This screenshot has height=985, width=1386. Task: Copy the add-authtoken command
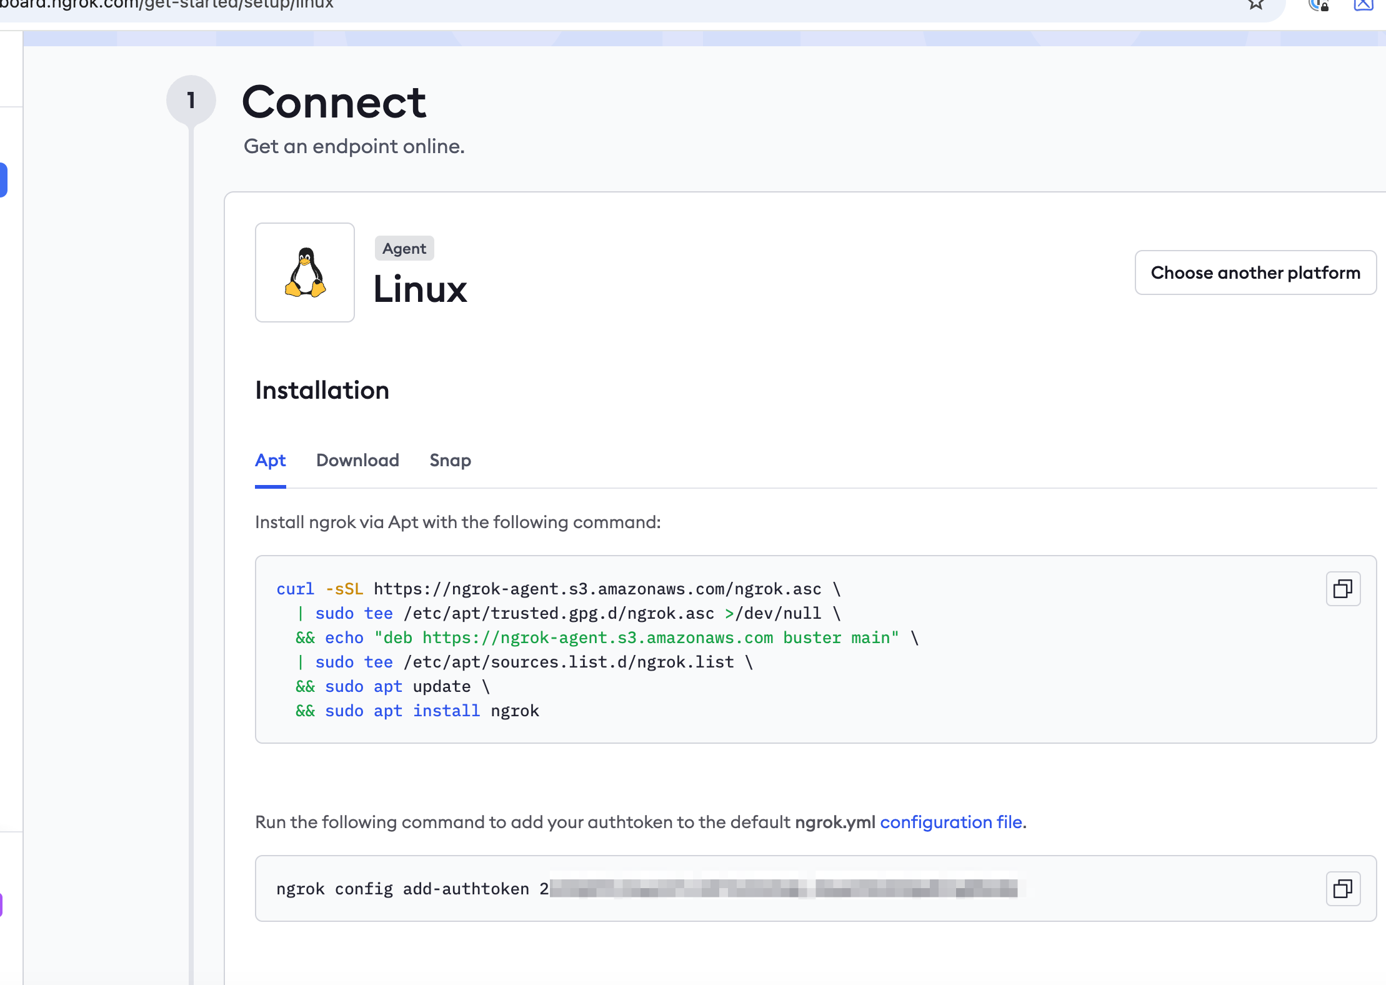click(x=1342, y=888)
